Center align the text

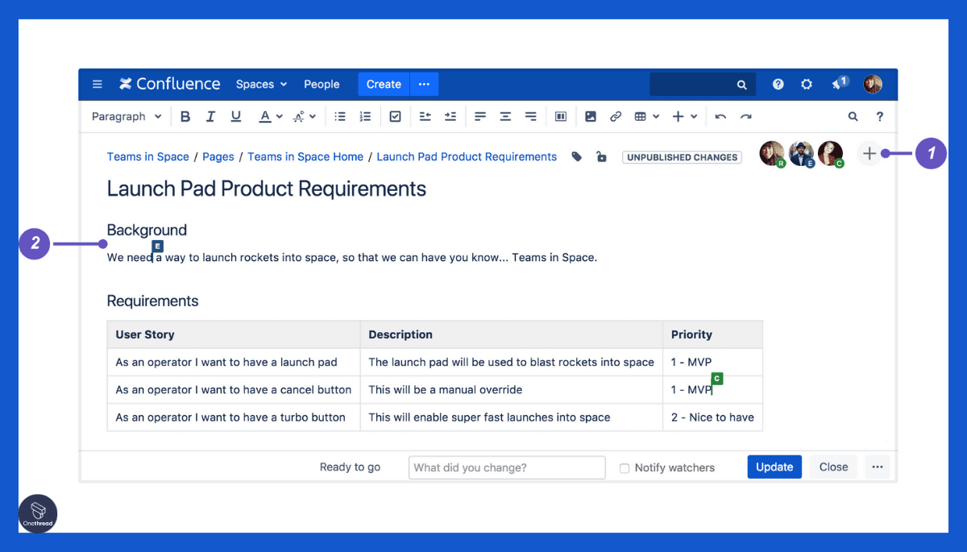[x=505, y=116]
